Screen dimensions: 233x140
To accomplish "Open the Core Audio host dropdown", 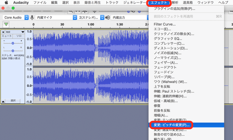I will tap(15, 17).
